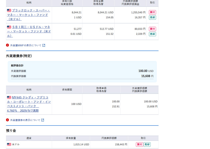
Task: Click red info icon before 外貨建MMFの表示について
Action: coord(8,45)
